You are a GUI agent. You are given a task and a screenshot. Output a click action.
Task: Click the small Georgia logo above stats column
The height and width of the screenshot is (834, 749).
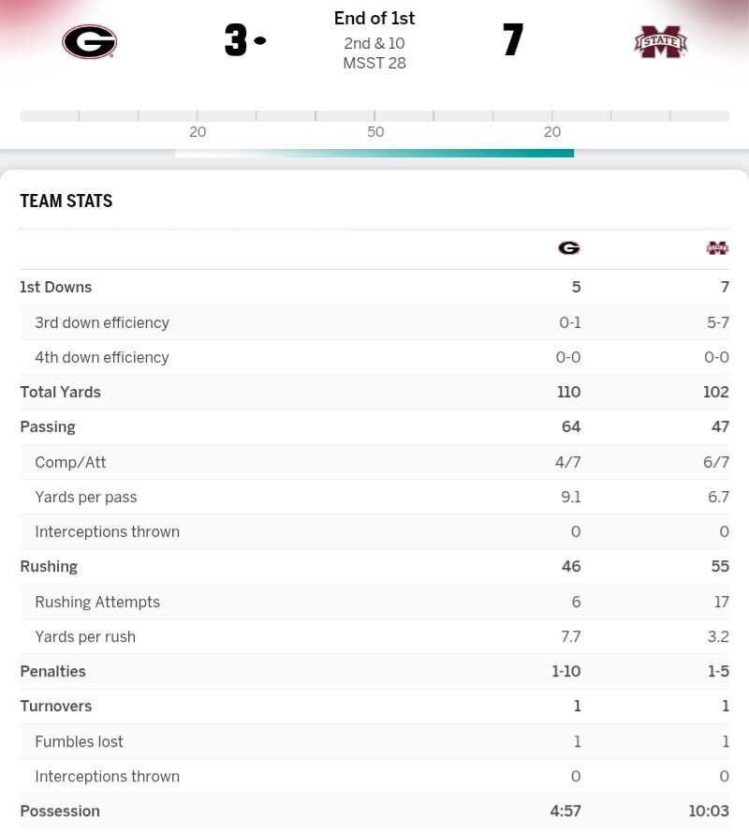tap(569, 248)
